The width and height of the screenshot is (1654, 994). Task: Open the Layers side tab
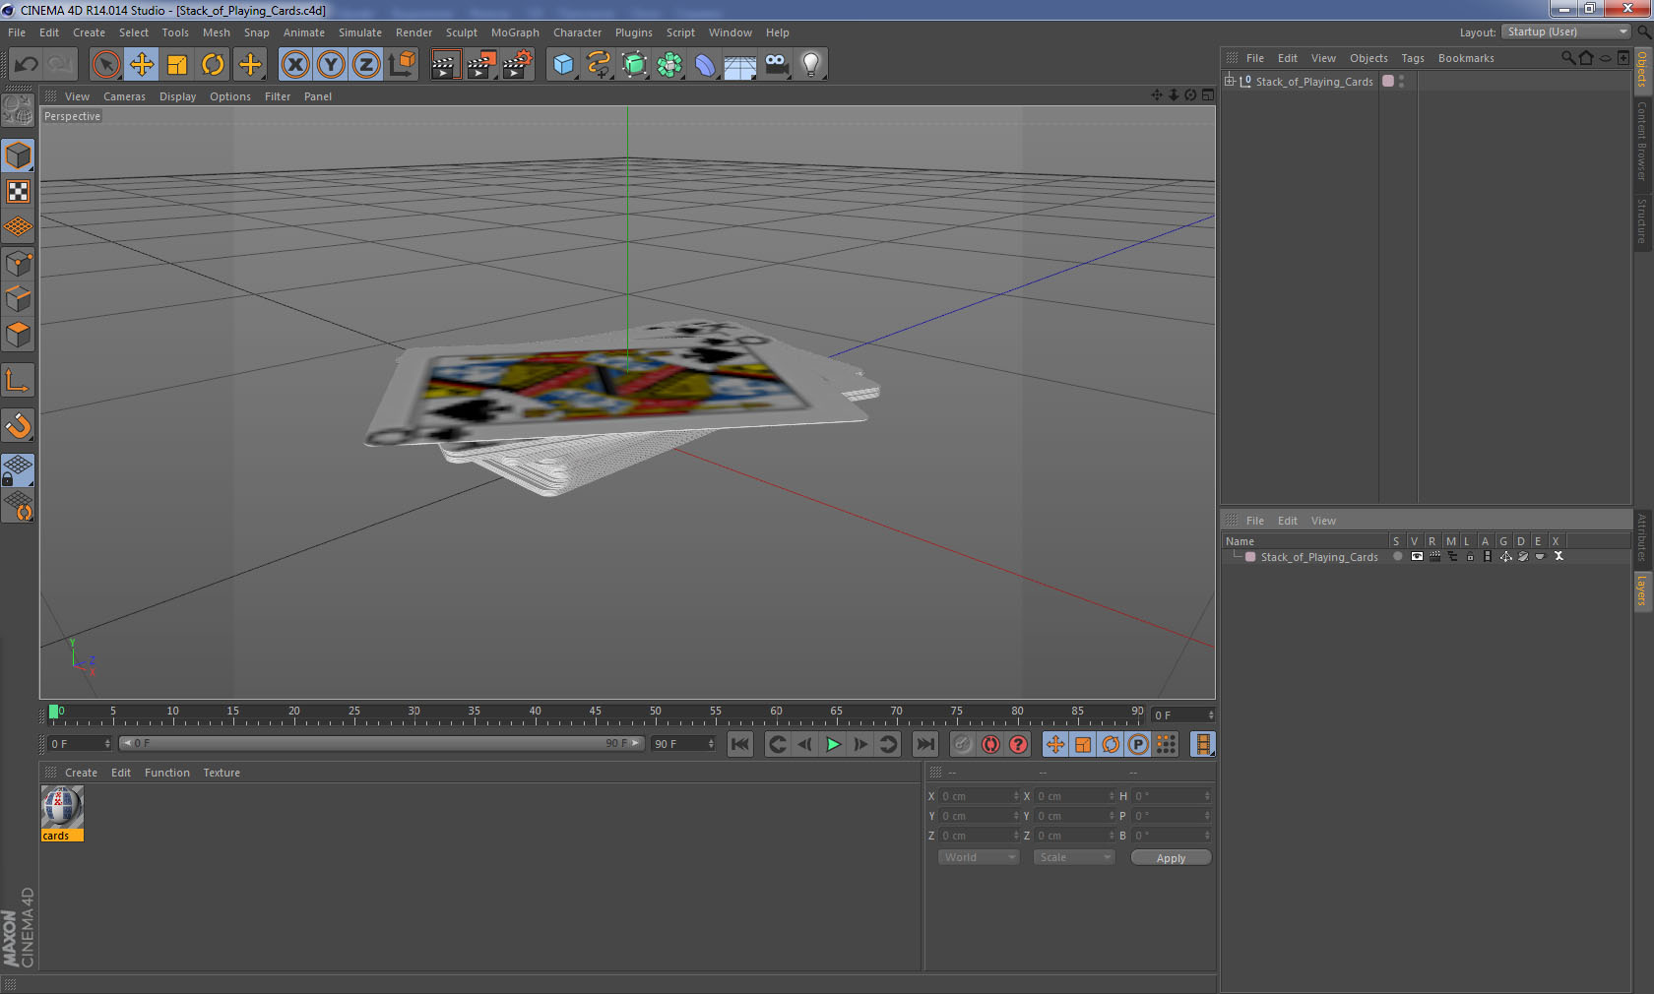coord(1642,591)
